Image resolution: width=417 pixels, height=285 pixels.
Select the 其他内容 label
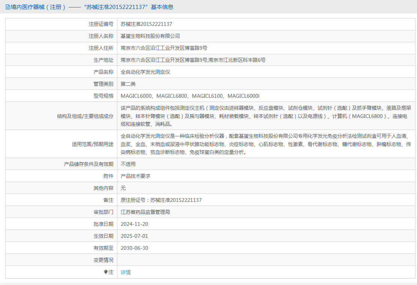[103, 188]
